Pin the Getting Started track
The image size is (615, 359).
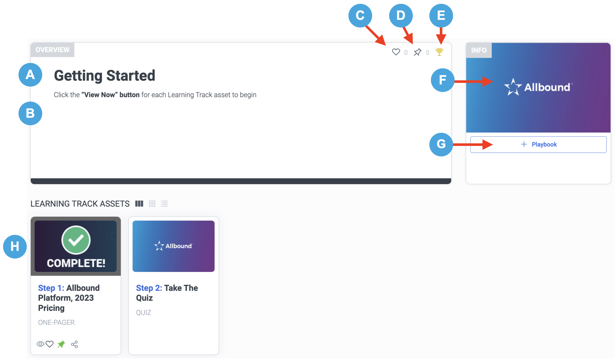tap(417, 52)
